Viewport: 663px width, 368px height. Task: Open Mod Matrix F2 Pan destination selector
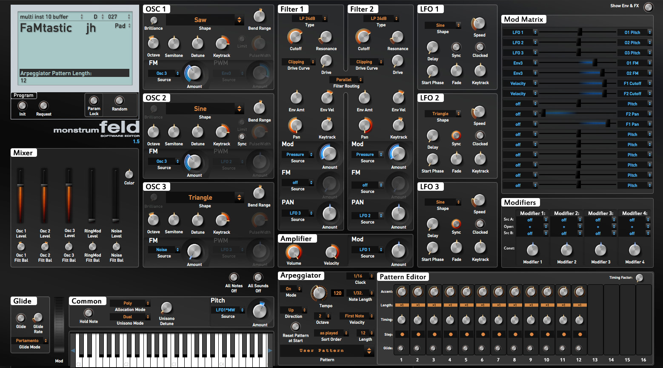(x=634, y=114)
